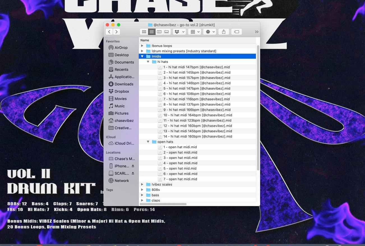Show more toolbar items via double chevron
This screenshot has height=246, width=365.
pos(257,32)
